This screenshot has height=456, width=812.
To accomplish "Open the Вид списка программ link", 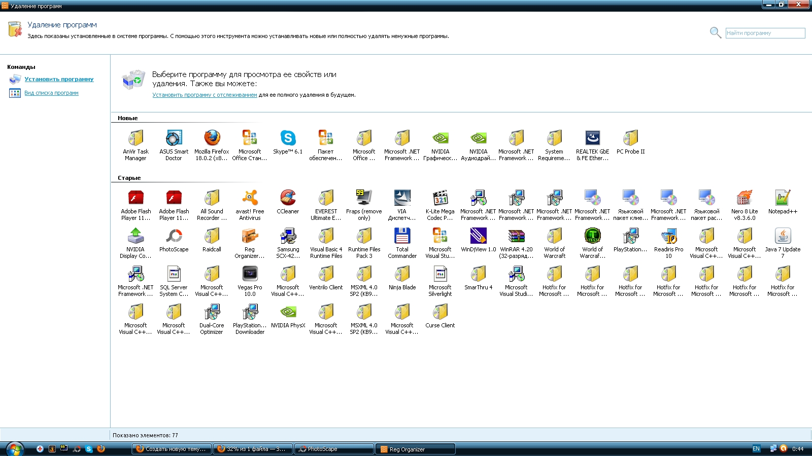I will [51, 93].
